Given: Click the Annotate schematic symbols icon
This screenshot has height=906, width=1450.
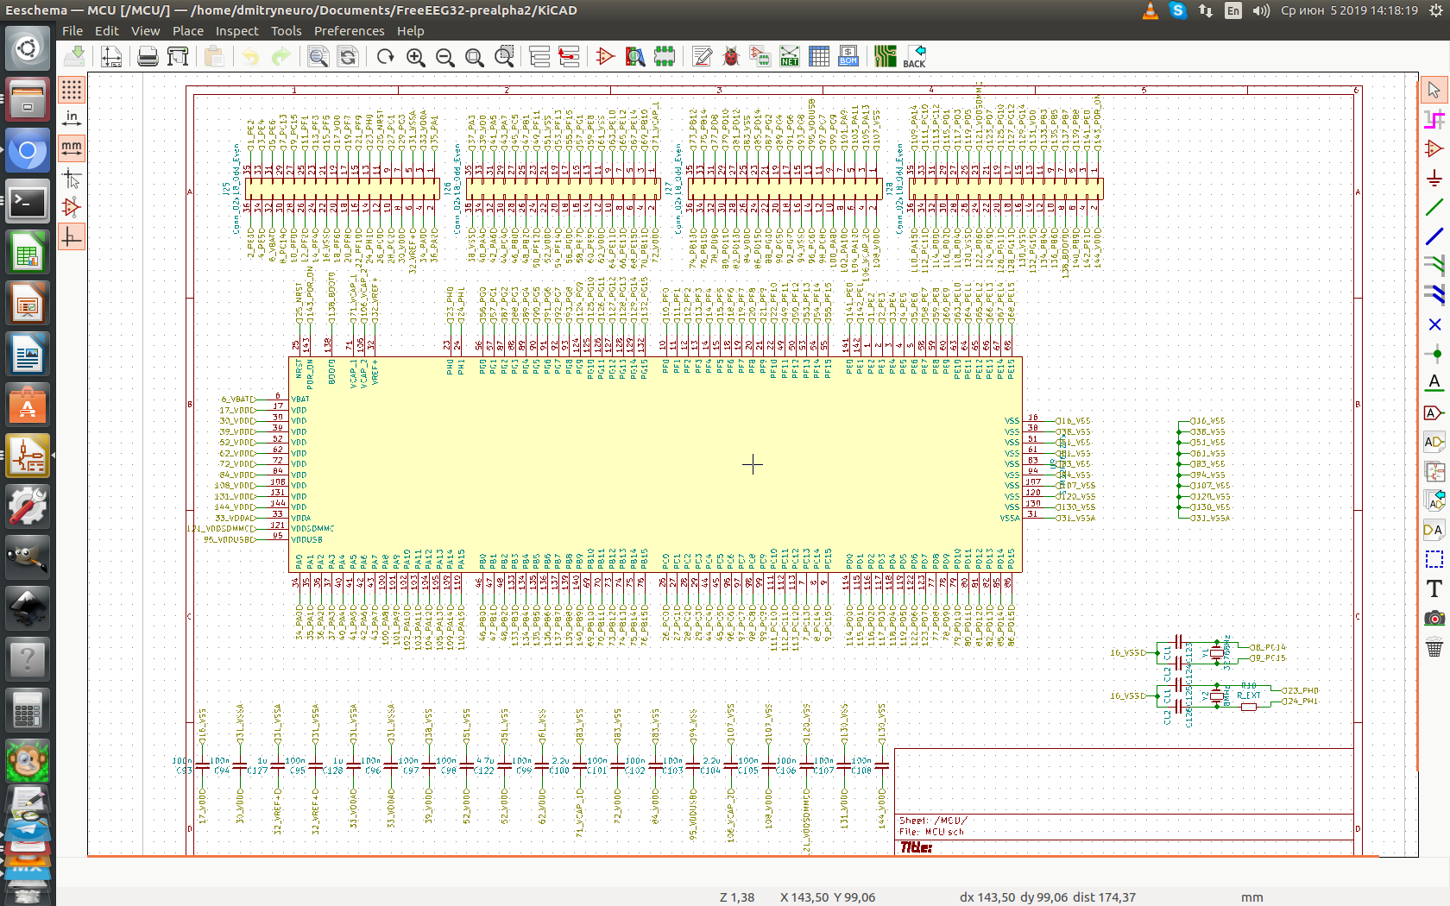Looking at the screenshot, I should point(703,57).
